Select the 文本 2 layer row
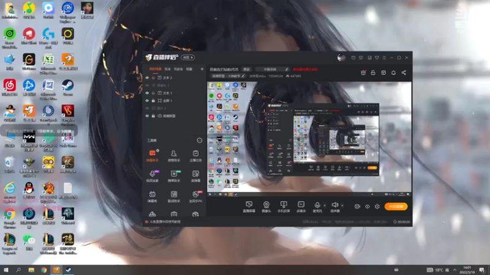Screen dimensions: 490x275 click(175, 78)
